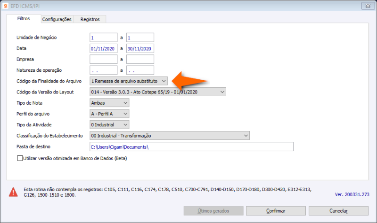Image resolution: width=377 pixels, height=223 pixels.
Task: Open the Registros tab
Action: tap(90, 19)
